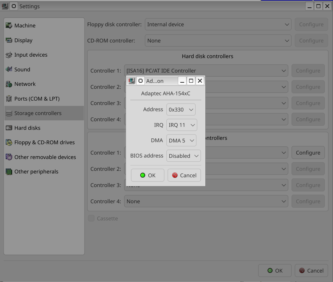This screenshot has height=282, width=333.
Task: Cancel the Adaptec AHA-154xC dialog
Action: coord(184,176)
